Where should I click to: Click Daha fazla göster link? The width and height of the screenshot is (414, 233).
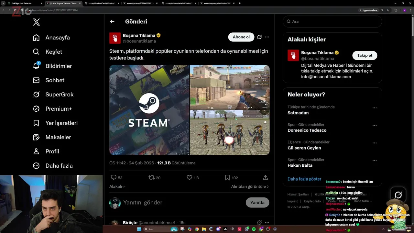coord(304,179)
